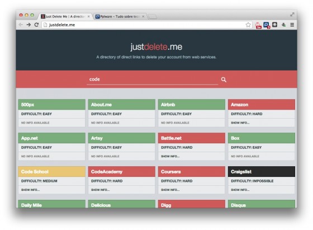313x230 pixels.
Task: Open the Airbnb delete link
Action: [191, 105]
